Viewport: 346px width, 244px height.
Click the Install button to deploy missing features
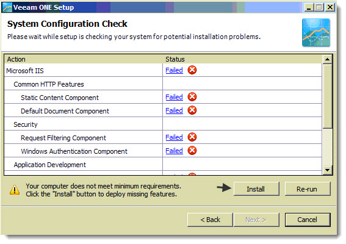pos(256,189)
